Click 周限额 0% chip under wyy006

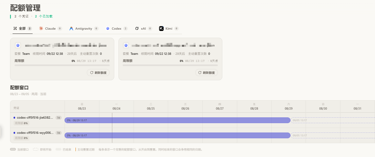coord(21,138)
